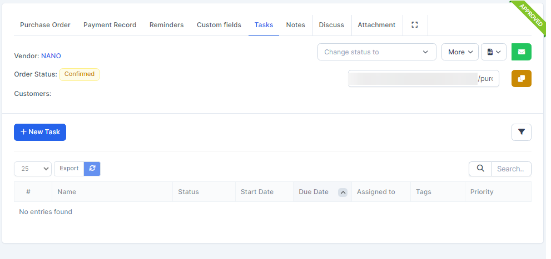Open the Change status to dropdown
The width and height of the screenshot is (551, 259).
coord(376,52)
